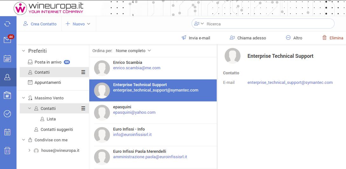Click the enterprise_technical_support@symantec.com link in details
This screenshot has width=346, height=169.
[x=290, y=82]
